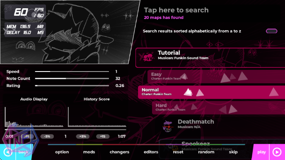
Task: Click 'Search results sorted alphabetically' label
Action: point(192,31)
